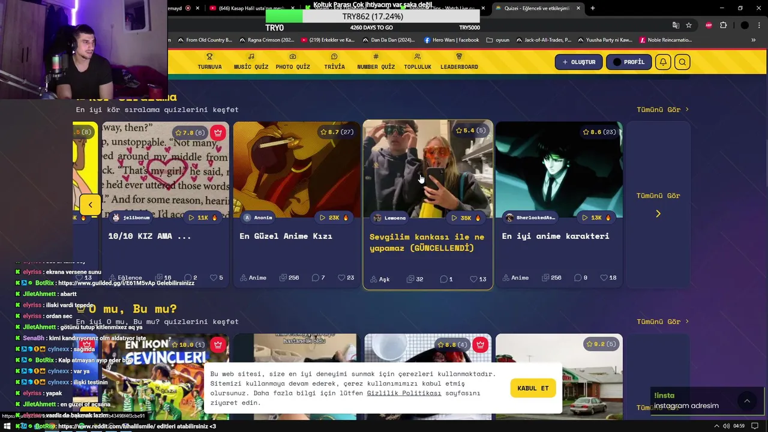
Task: Open the Gizlilik Politikası link
Action: (x=404, y=393)
